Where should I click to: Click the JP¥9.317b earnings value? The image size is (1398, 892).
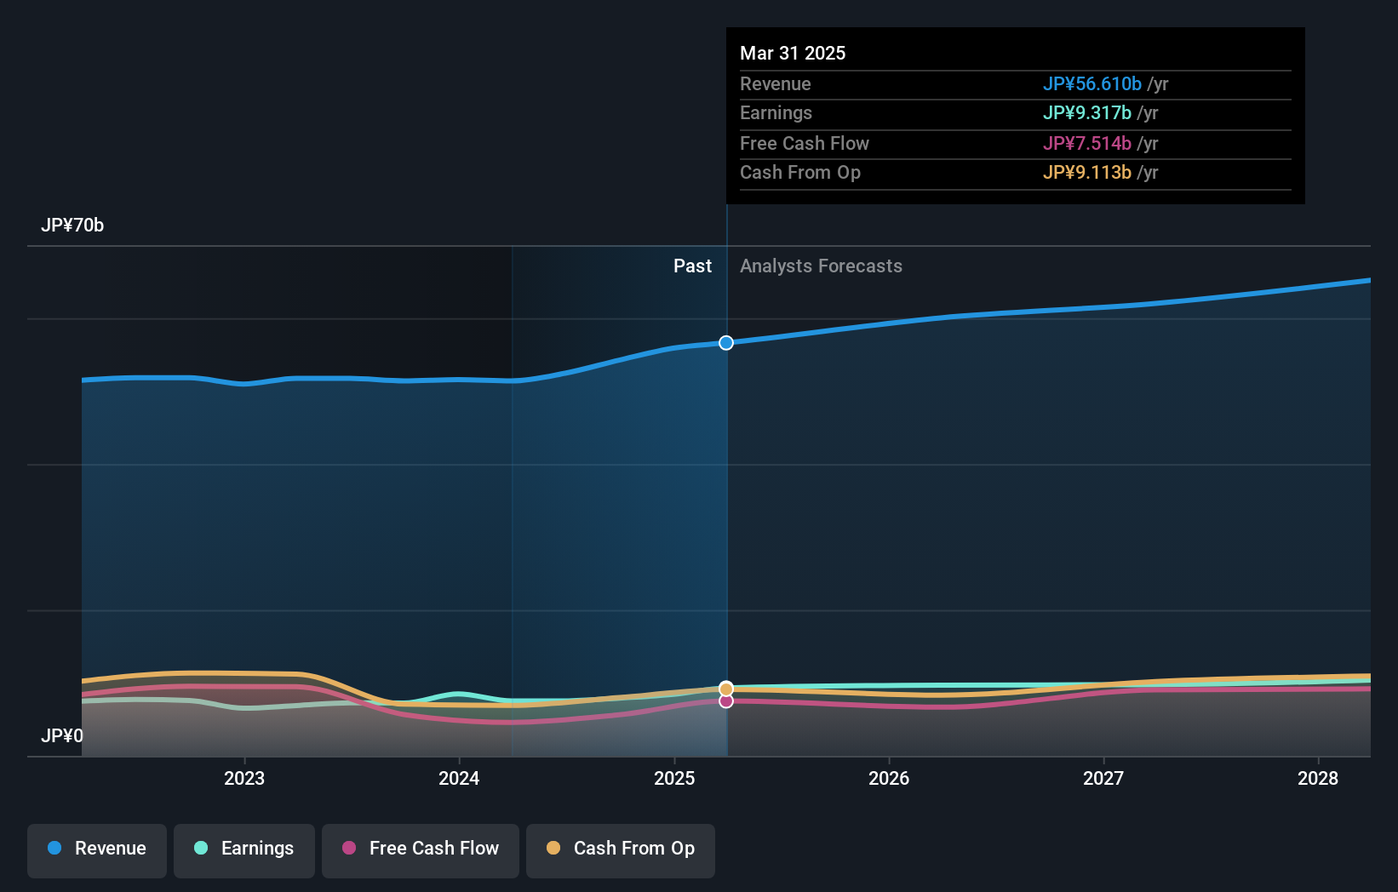1087,112
